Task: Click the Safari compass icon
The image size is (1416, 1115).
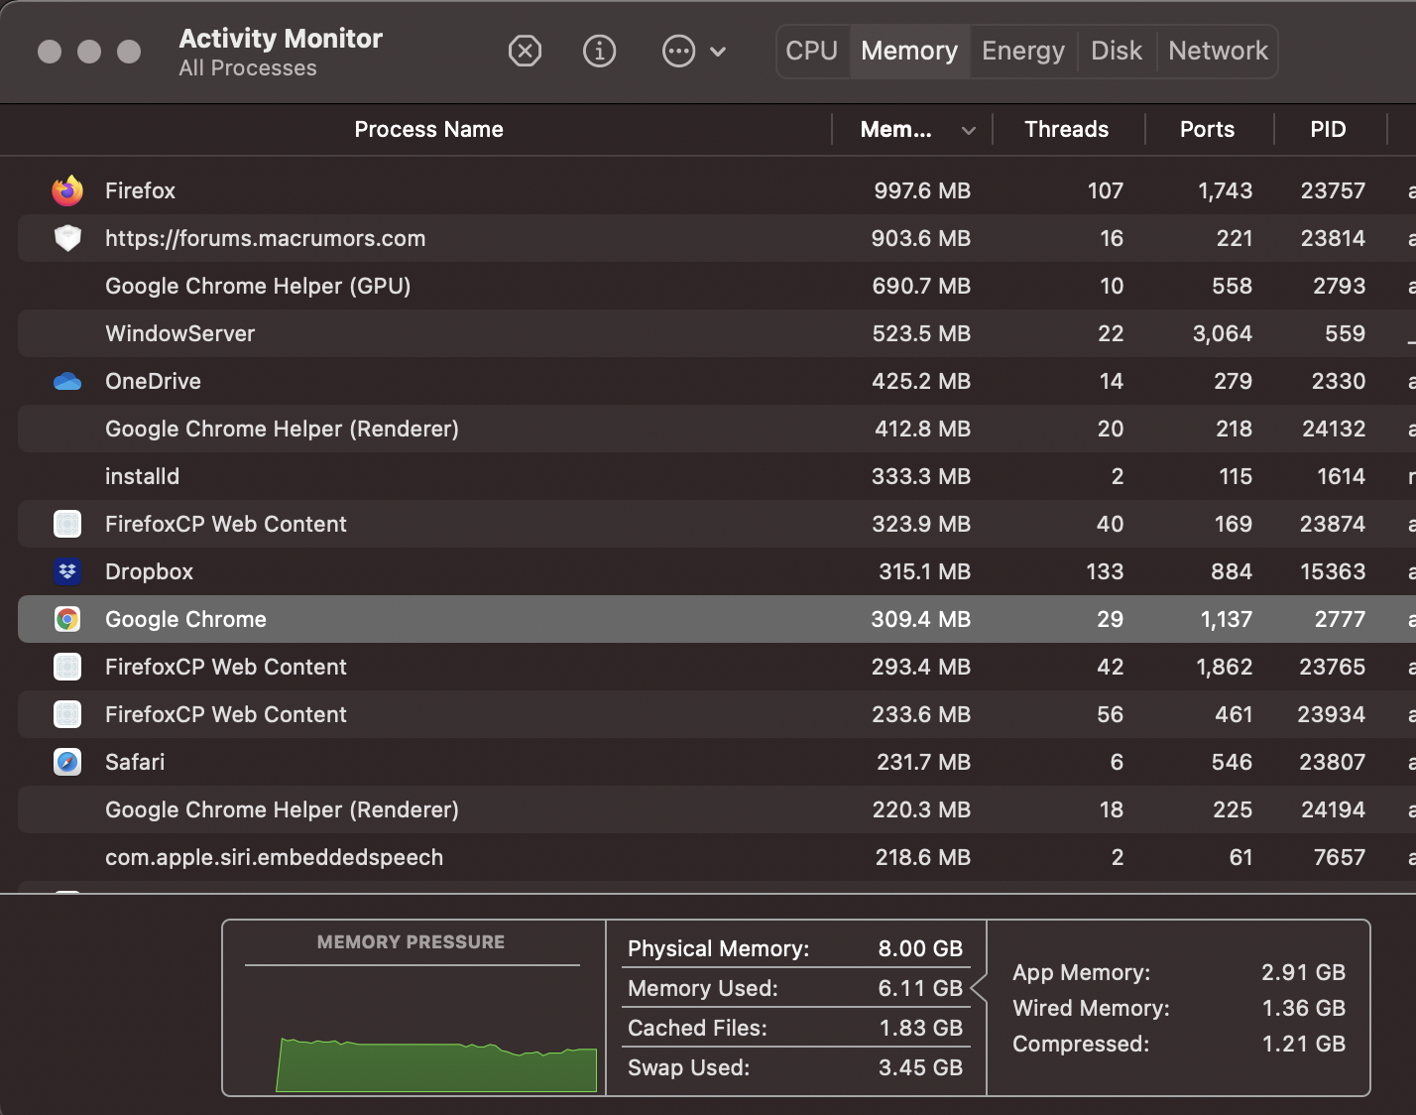Action: (67, 762)
